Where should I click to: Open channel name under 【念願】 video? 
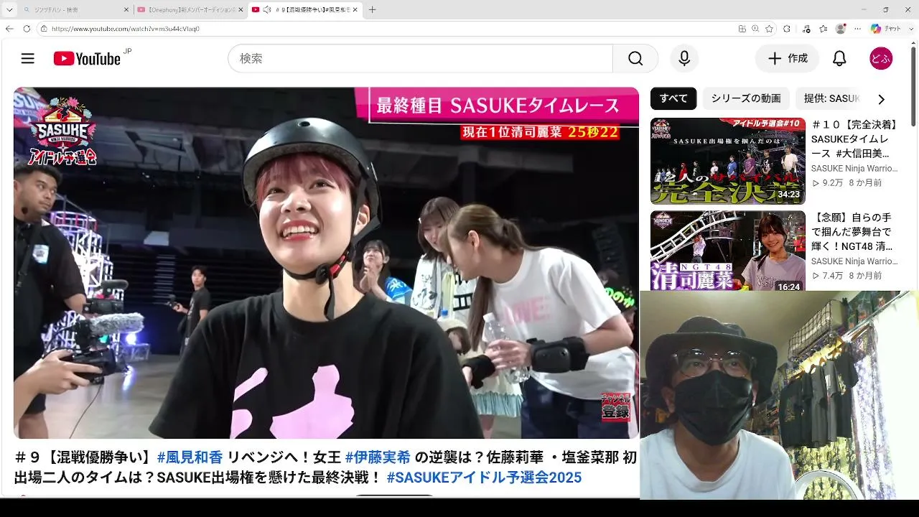click(x=854, y=261)
